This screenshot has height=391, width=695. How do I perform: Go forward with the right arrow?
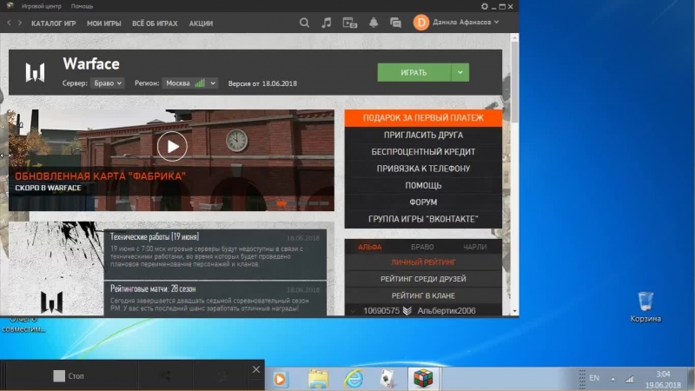pos(20,23)
